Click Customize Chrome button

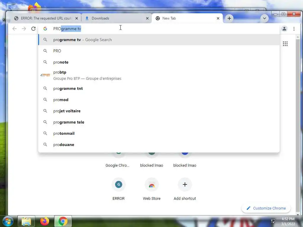click(266, 208)
